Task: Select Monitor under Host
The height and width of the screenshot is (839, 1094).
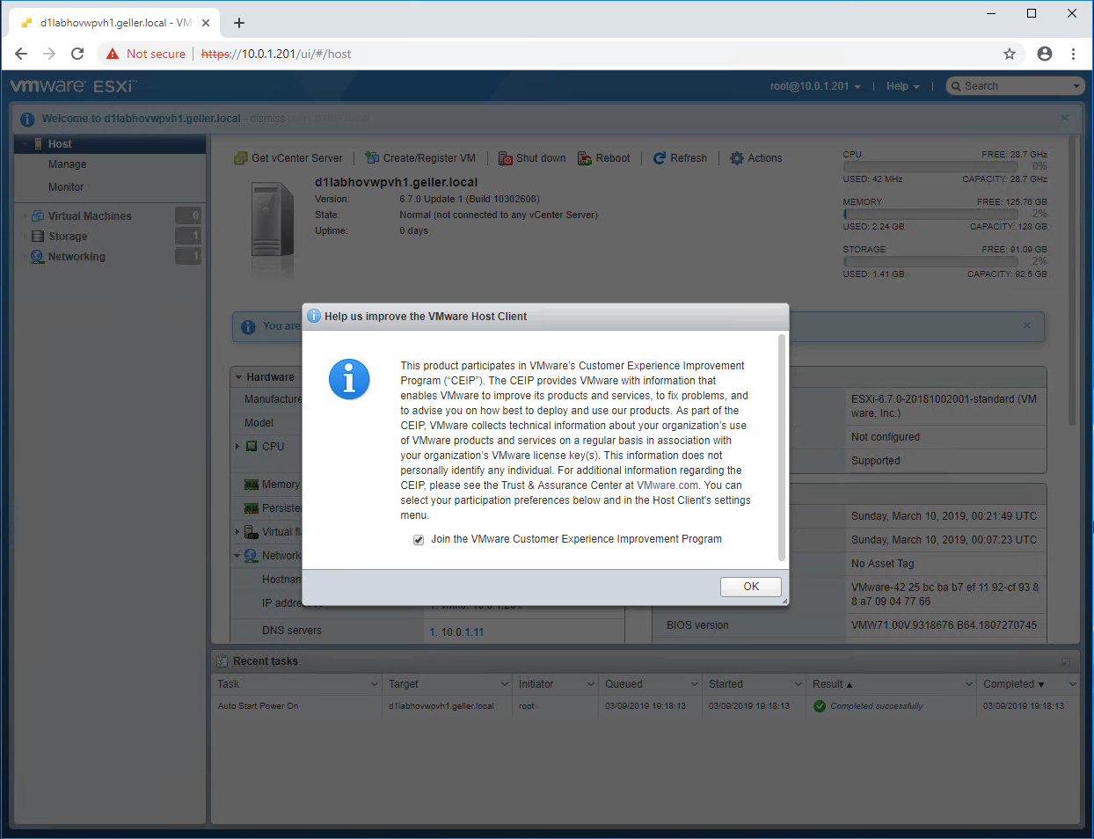Action: tap(66, 187)
